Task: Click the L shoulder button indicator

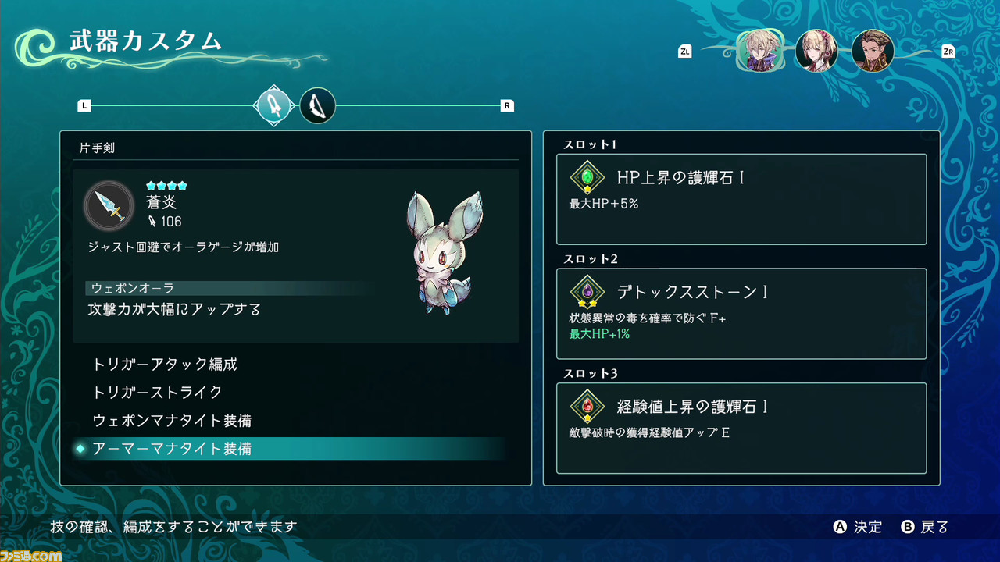Action: point(84,106)
